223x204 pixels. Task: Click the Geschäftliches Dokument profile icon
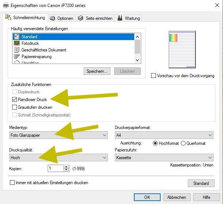click(x=17, y=50)
